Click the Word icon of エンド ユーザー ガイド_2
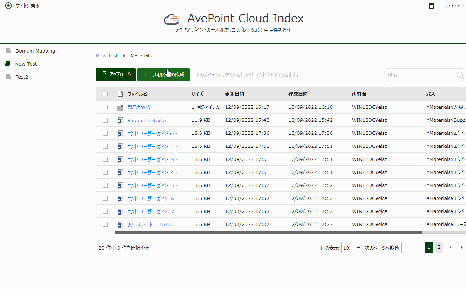The width and height of the screenshot is (466, 289). (120, 147)
